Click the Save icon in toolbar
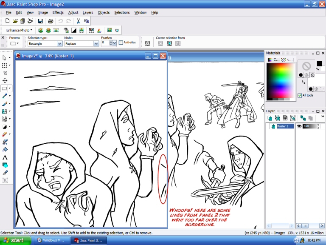The width and height of the screenshot is (326, 245). (x=40, y=21)
